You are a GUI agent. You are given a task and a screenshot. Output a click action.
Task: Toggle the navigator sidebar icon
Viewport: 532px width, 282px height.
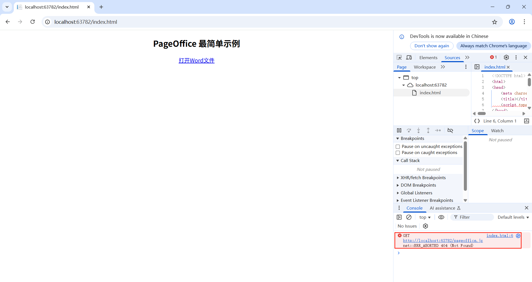pyautogui.click(x=477, y=67)
